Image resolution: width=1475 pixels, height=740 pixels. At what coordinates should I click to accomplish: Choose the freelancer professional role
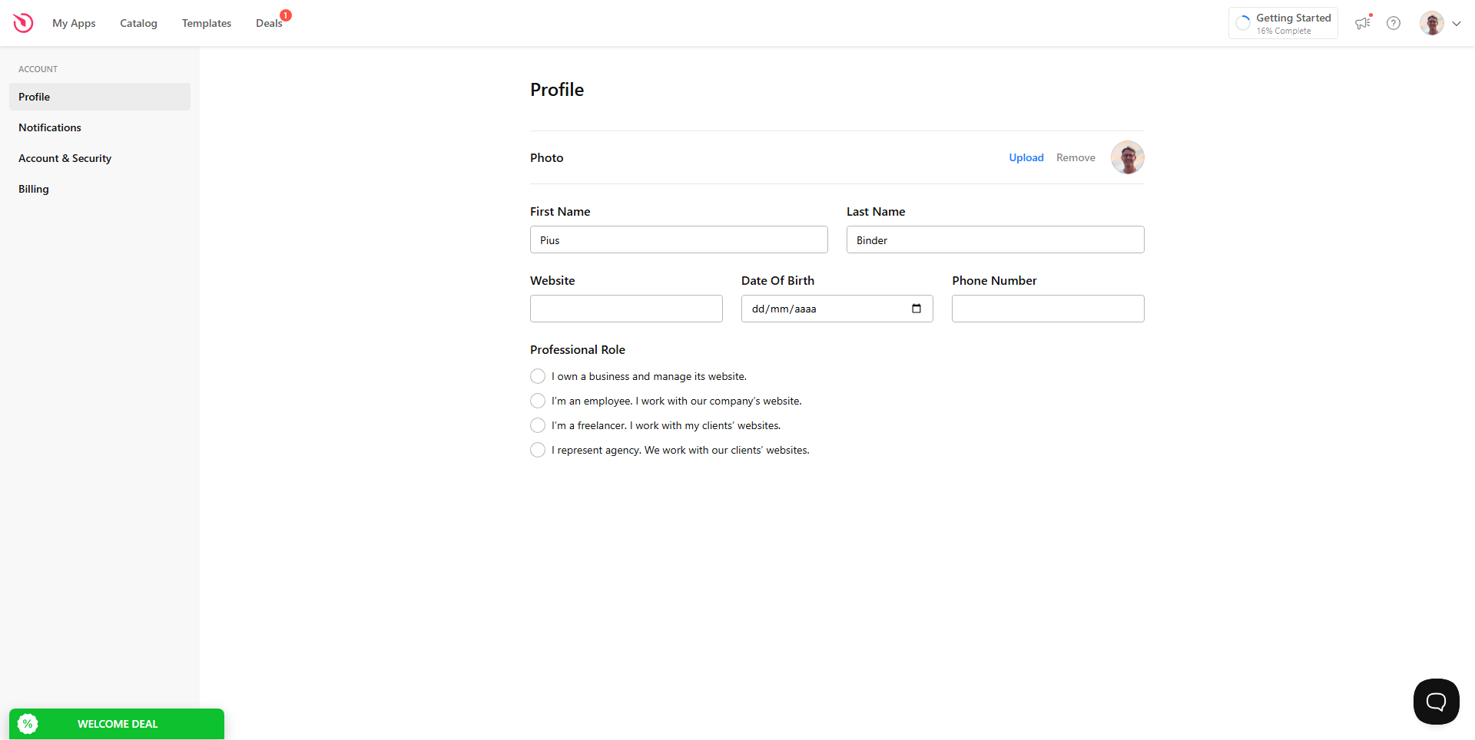click(x=538, y=425)
